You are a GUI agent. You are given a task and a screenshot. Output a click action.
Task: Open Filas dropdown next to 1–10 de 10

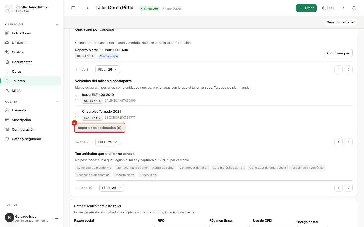pyautogui.click(x=111, y=188)
